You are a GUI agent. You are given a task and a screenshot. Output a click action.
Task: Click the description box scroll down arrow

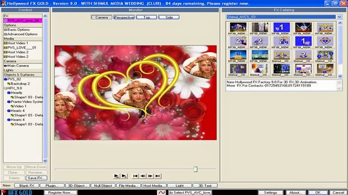(x=339, y=88)
